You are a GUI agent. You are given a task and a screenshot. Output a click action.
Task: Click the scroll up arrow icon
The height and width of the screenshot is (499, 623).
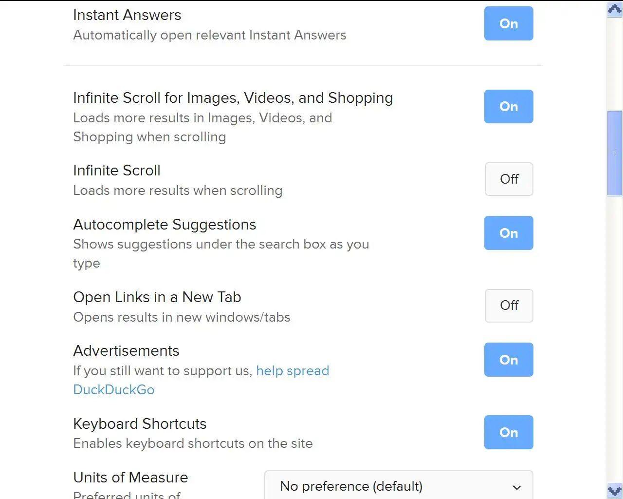(615, 9)
